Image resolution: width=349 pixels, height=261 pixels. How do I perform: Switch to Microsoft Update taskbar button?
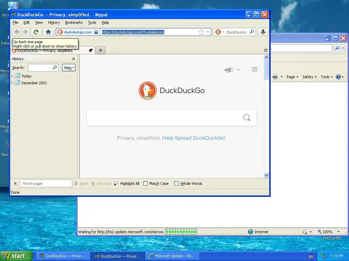[172, 256]
